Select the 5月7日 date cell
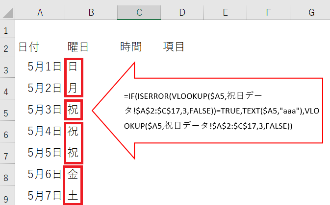This screenshot has width=330, height=205. (x=40, y=196)
